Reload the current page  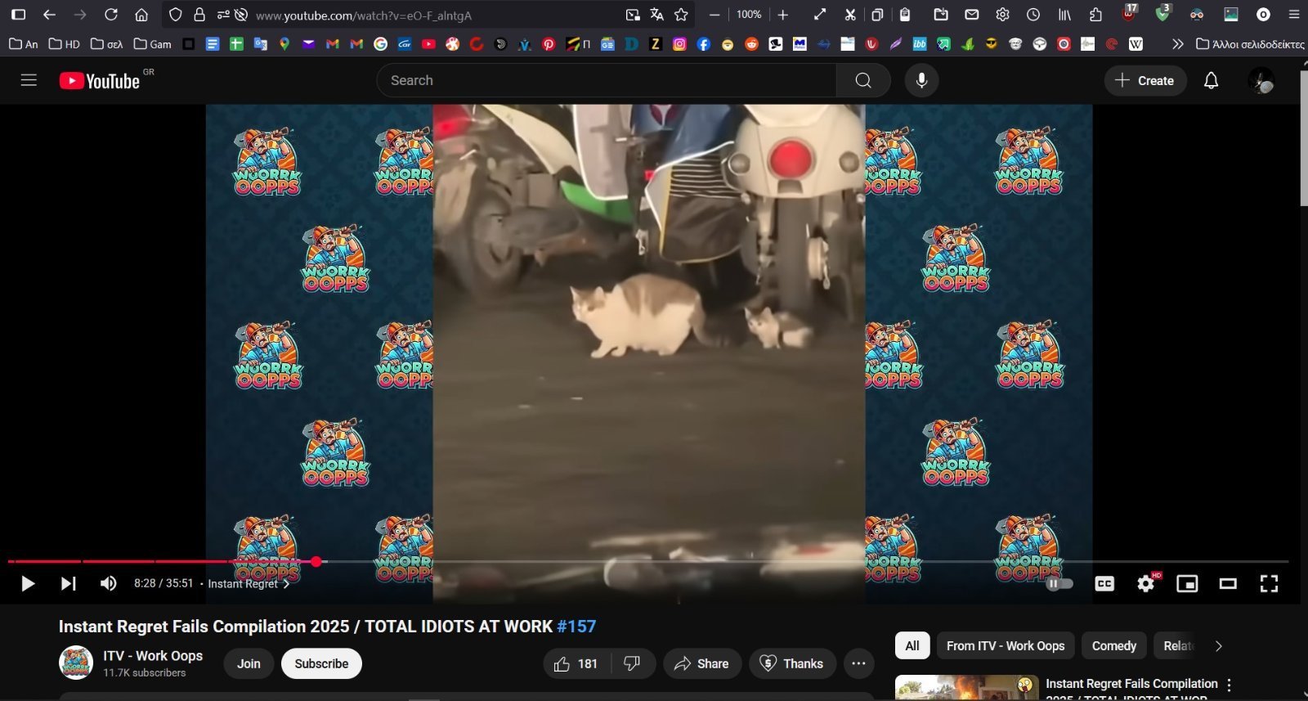point(111,15)
